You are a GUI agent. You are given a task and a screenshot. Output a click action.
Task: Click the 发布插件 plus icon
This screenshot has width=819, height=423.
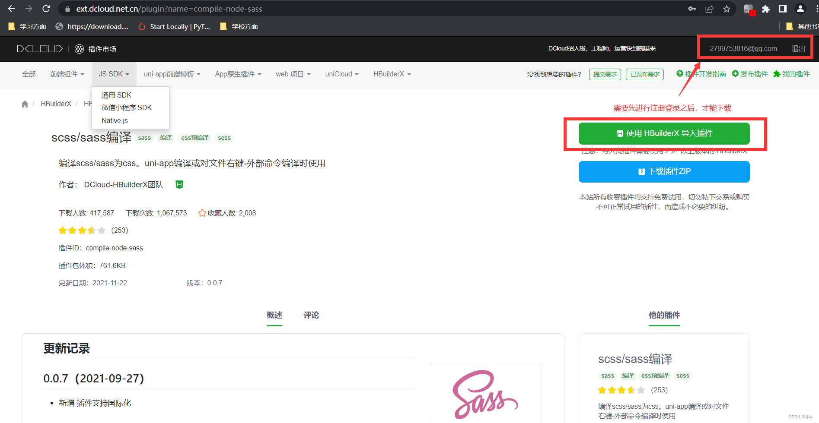pos(736,74)
